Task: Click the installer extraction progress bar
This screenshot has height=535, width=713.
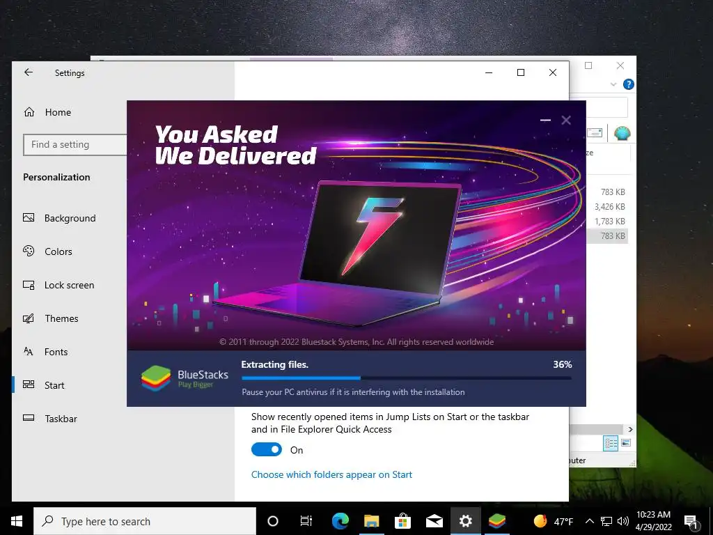Action: (407, 378)
